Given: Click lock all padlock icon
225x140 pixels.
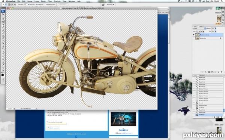Looking at the screenshot, I should [203, 32].
